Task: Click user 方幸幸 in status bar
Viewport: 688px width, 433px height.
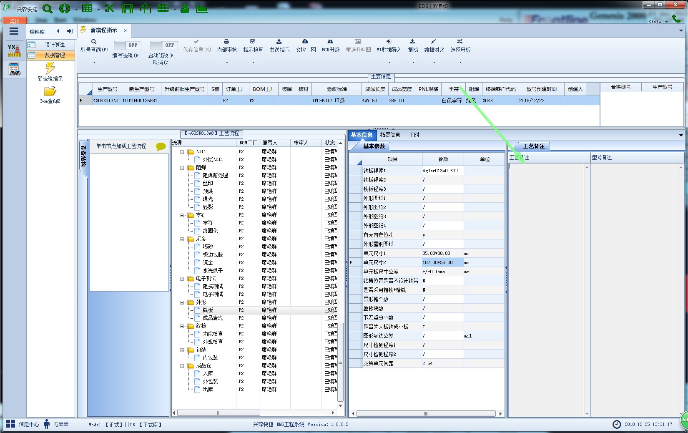Action: click(x=56, y=424)
